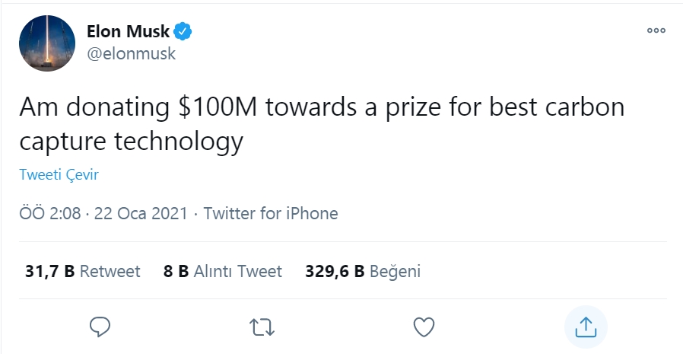Click the ÖÖ 2:08 tweet time

(x=50, y=213)
